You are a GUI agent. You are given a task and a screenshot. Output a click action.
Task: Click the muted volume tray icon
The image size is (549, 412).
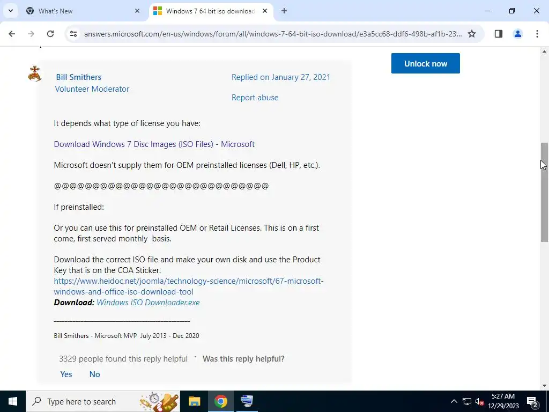480,401
